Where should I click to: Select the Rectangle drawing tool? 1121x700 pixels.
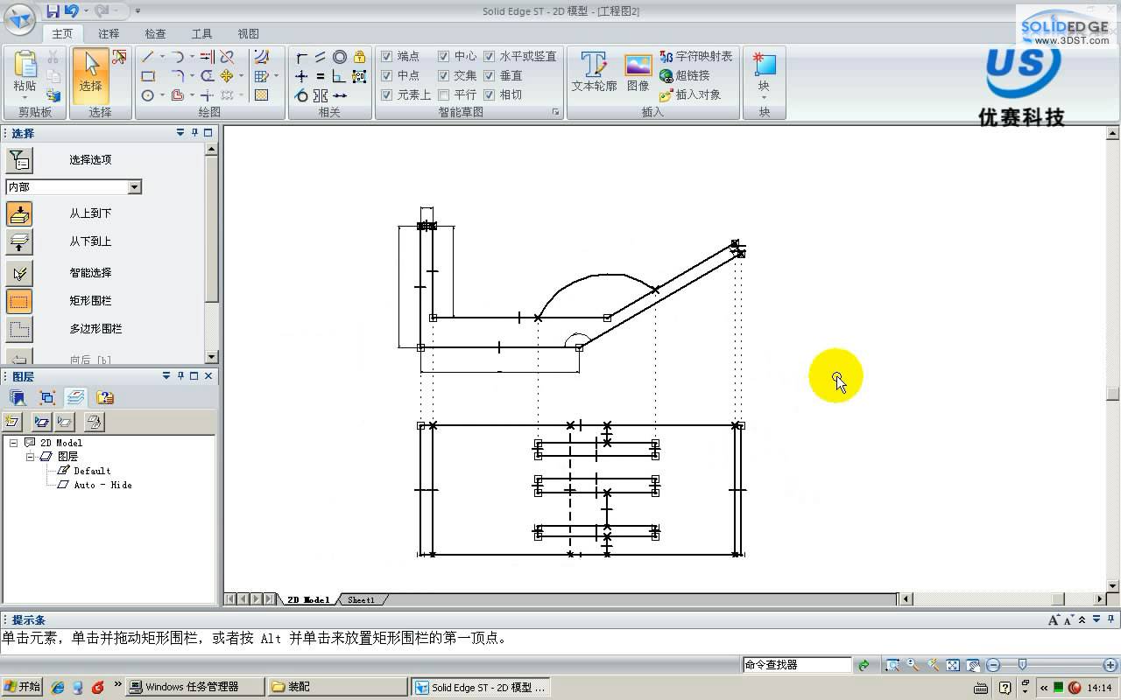(147, 76)
